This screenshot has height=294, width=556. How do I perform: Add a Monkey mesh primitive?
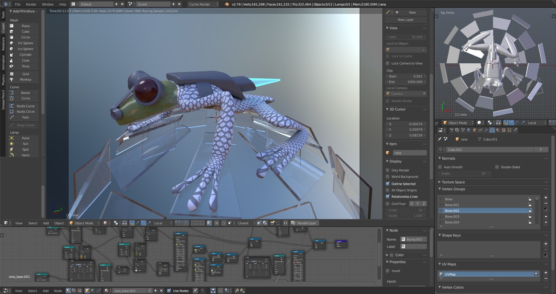pyautogui.click(x=23, y=79)
